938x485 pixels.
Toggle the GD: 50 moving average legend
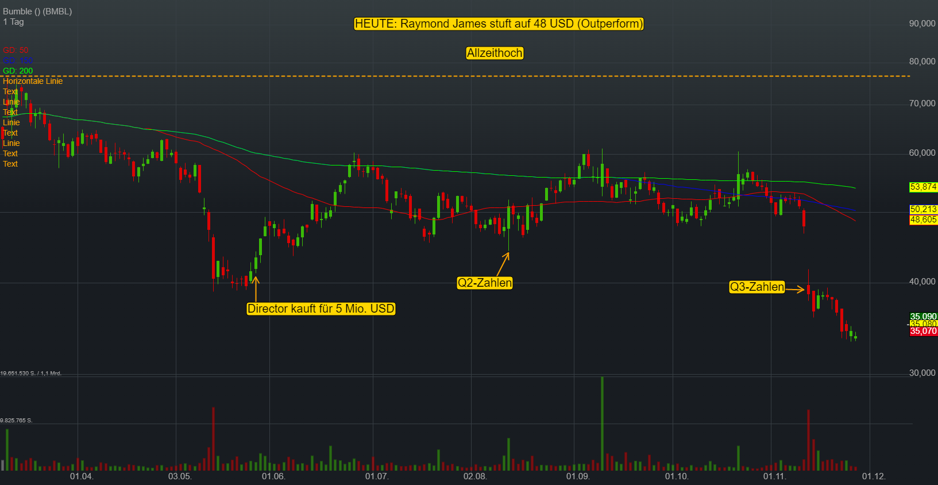coord(16,50)
